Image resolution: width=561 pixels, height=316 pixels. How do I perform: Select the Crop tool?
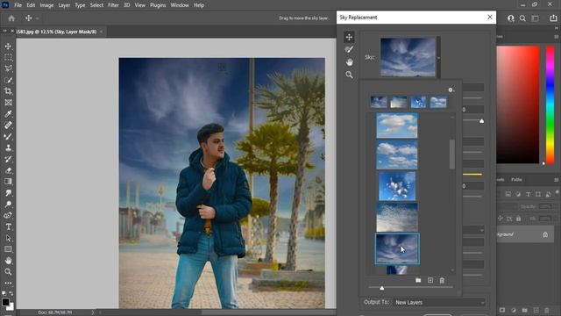click(x=8, y=91)
